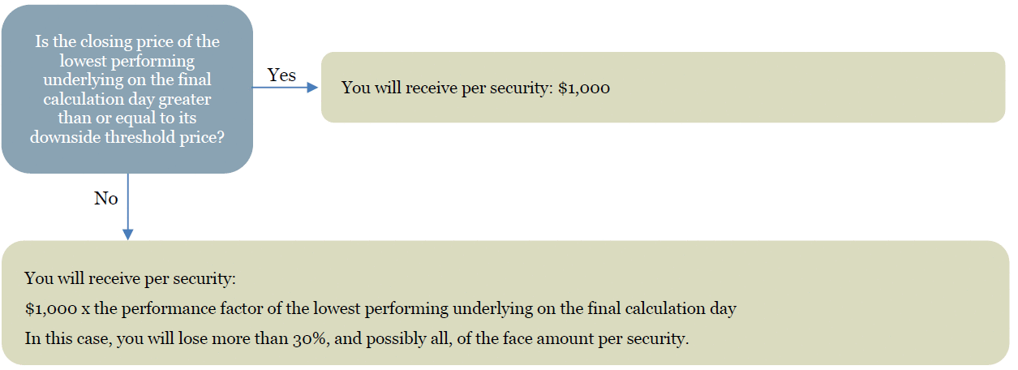The height and width of the screenshot is (370, 1018).
Task: Click "Is the closing price of the" line
Action: coord(127,41)
